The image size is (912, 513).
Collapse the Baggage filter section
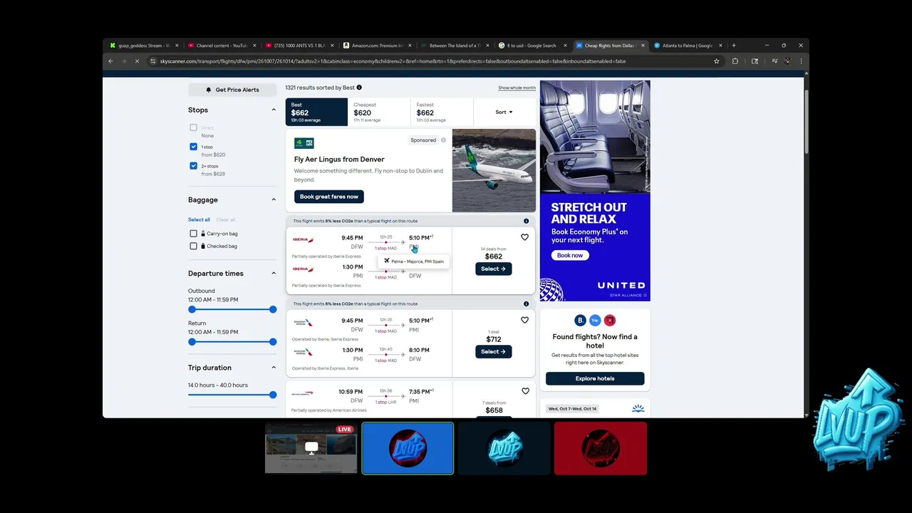(274, 200)
